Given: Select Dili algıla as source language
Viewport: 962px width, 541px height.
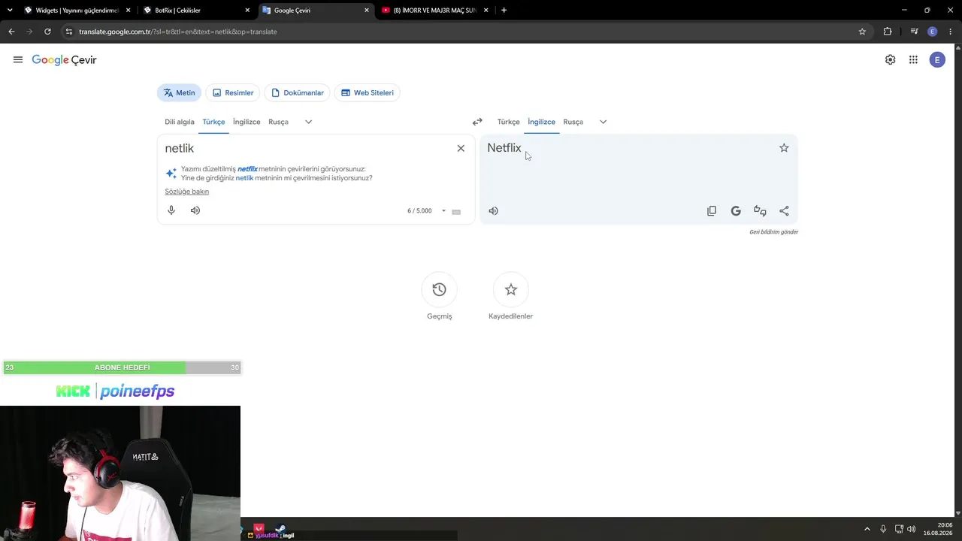Looking at the screenshot, I should point(180,122).
